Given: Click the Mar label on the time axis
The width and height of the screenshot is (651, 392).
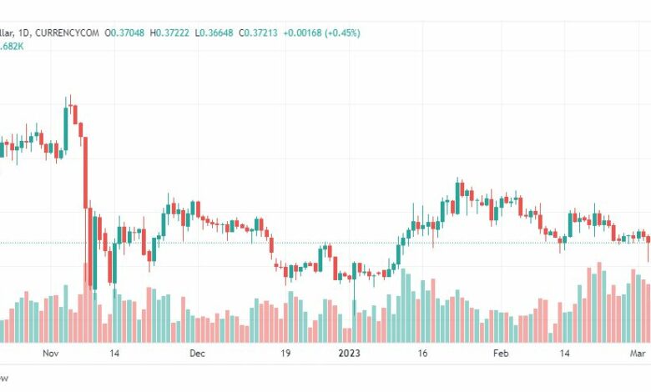Looking at the screenshot, I should click(638, 354).
